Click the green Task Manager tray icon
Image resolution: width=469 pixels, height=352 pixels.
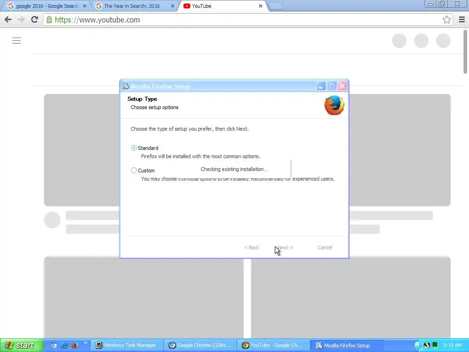435,345
